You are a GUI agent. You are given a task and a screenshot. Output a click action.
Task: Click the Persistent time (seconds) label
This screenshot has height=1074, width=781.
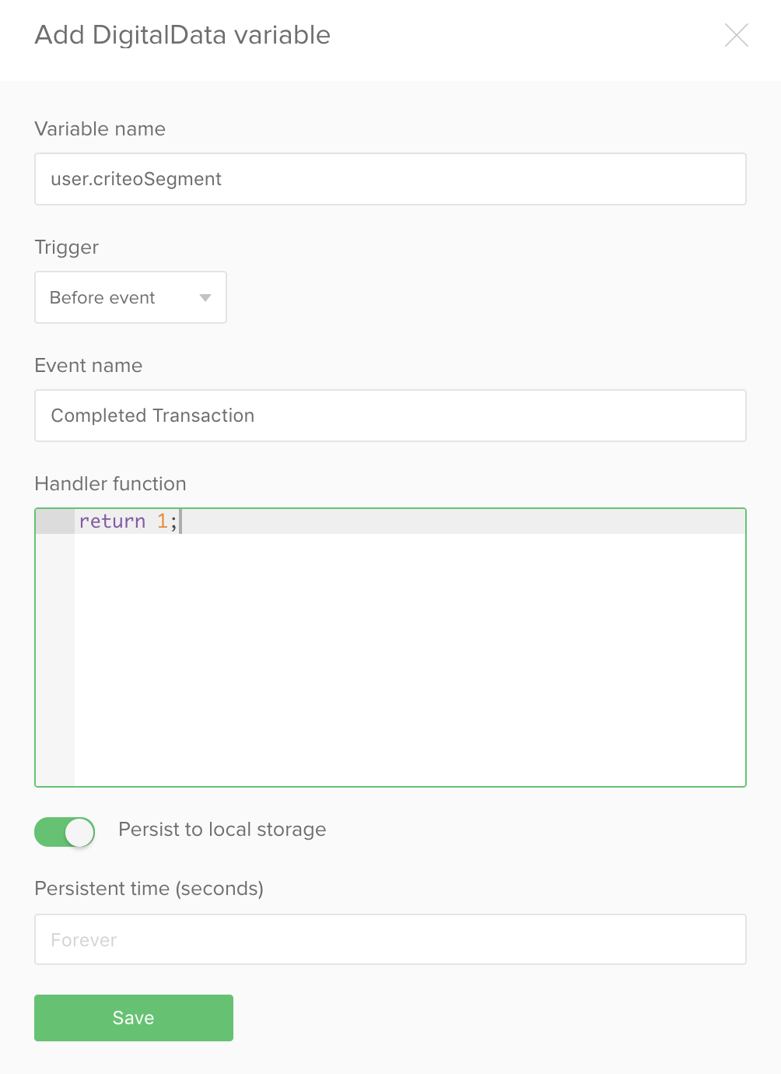click(149, 889)
